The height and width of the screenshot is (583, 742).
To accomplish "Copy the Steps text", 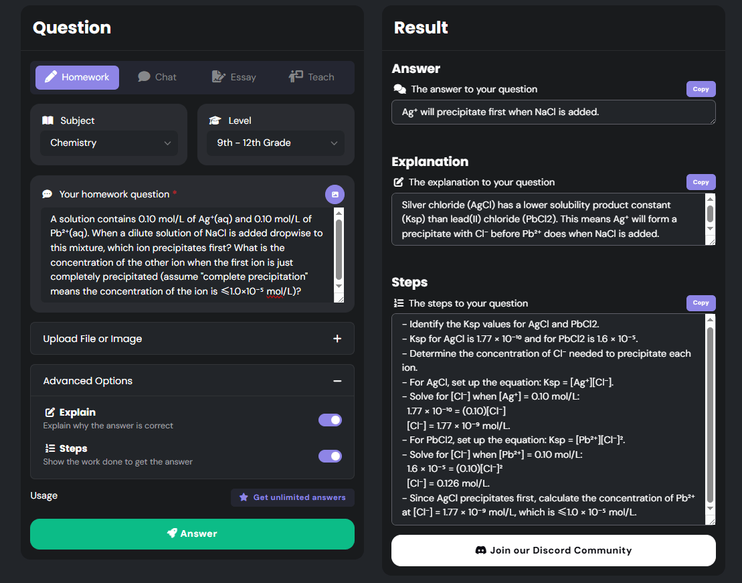I will (701, 303).
